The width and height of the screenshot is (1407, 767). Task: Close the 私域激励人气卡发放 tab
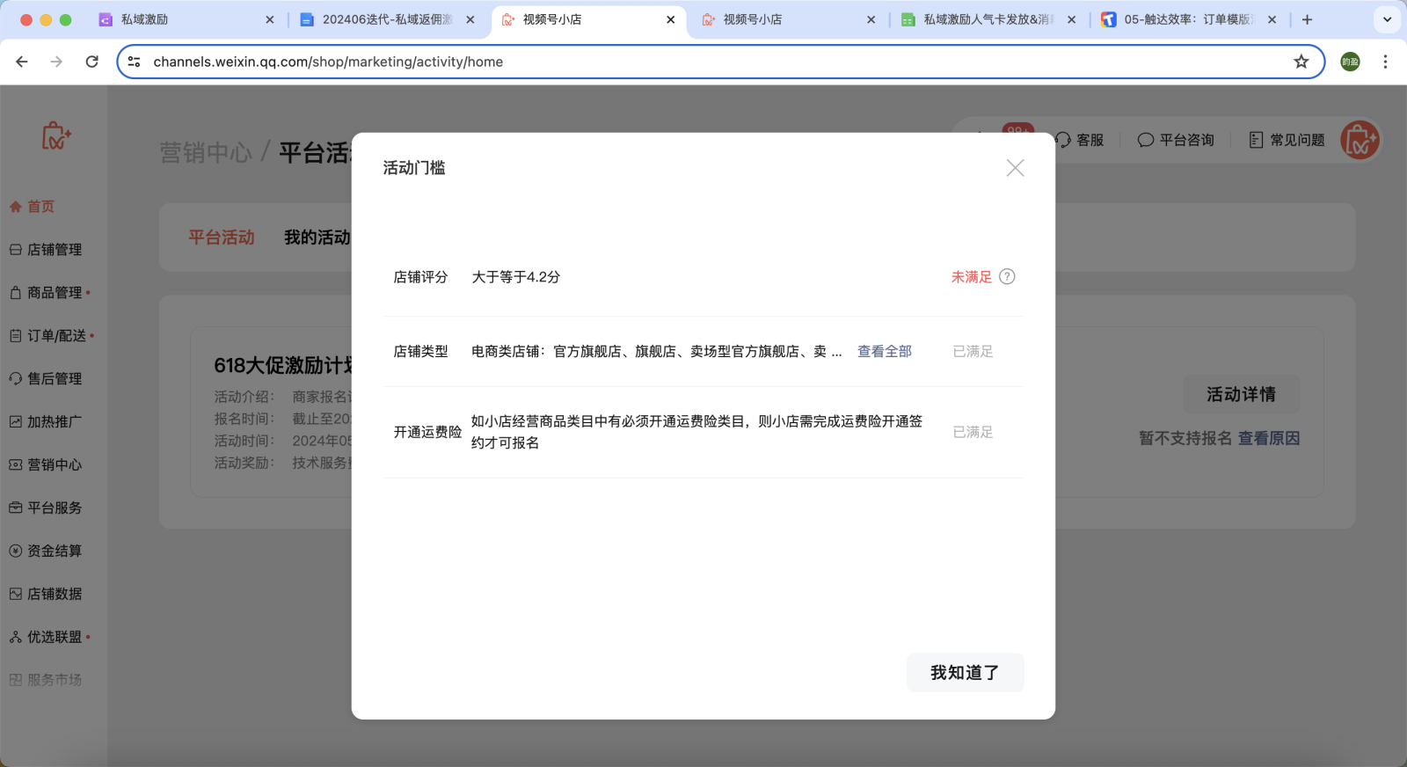pos(1071,19)
